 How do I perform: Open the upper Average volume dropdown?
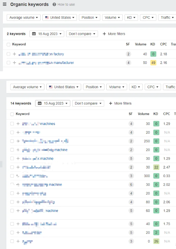[x=24, y=18]
